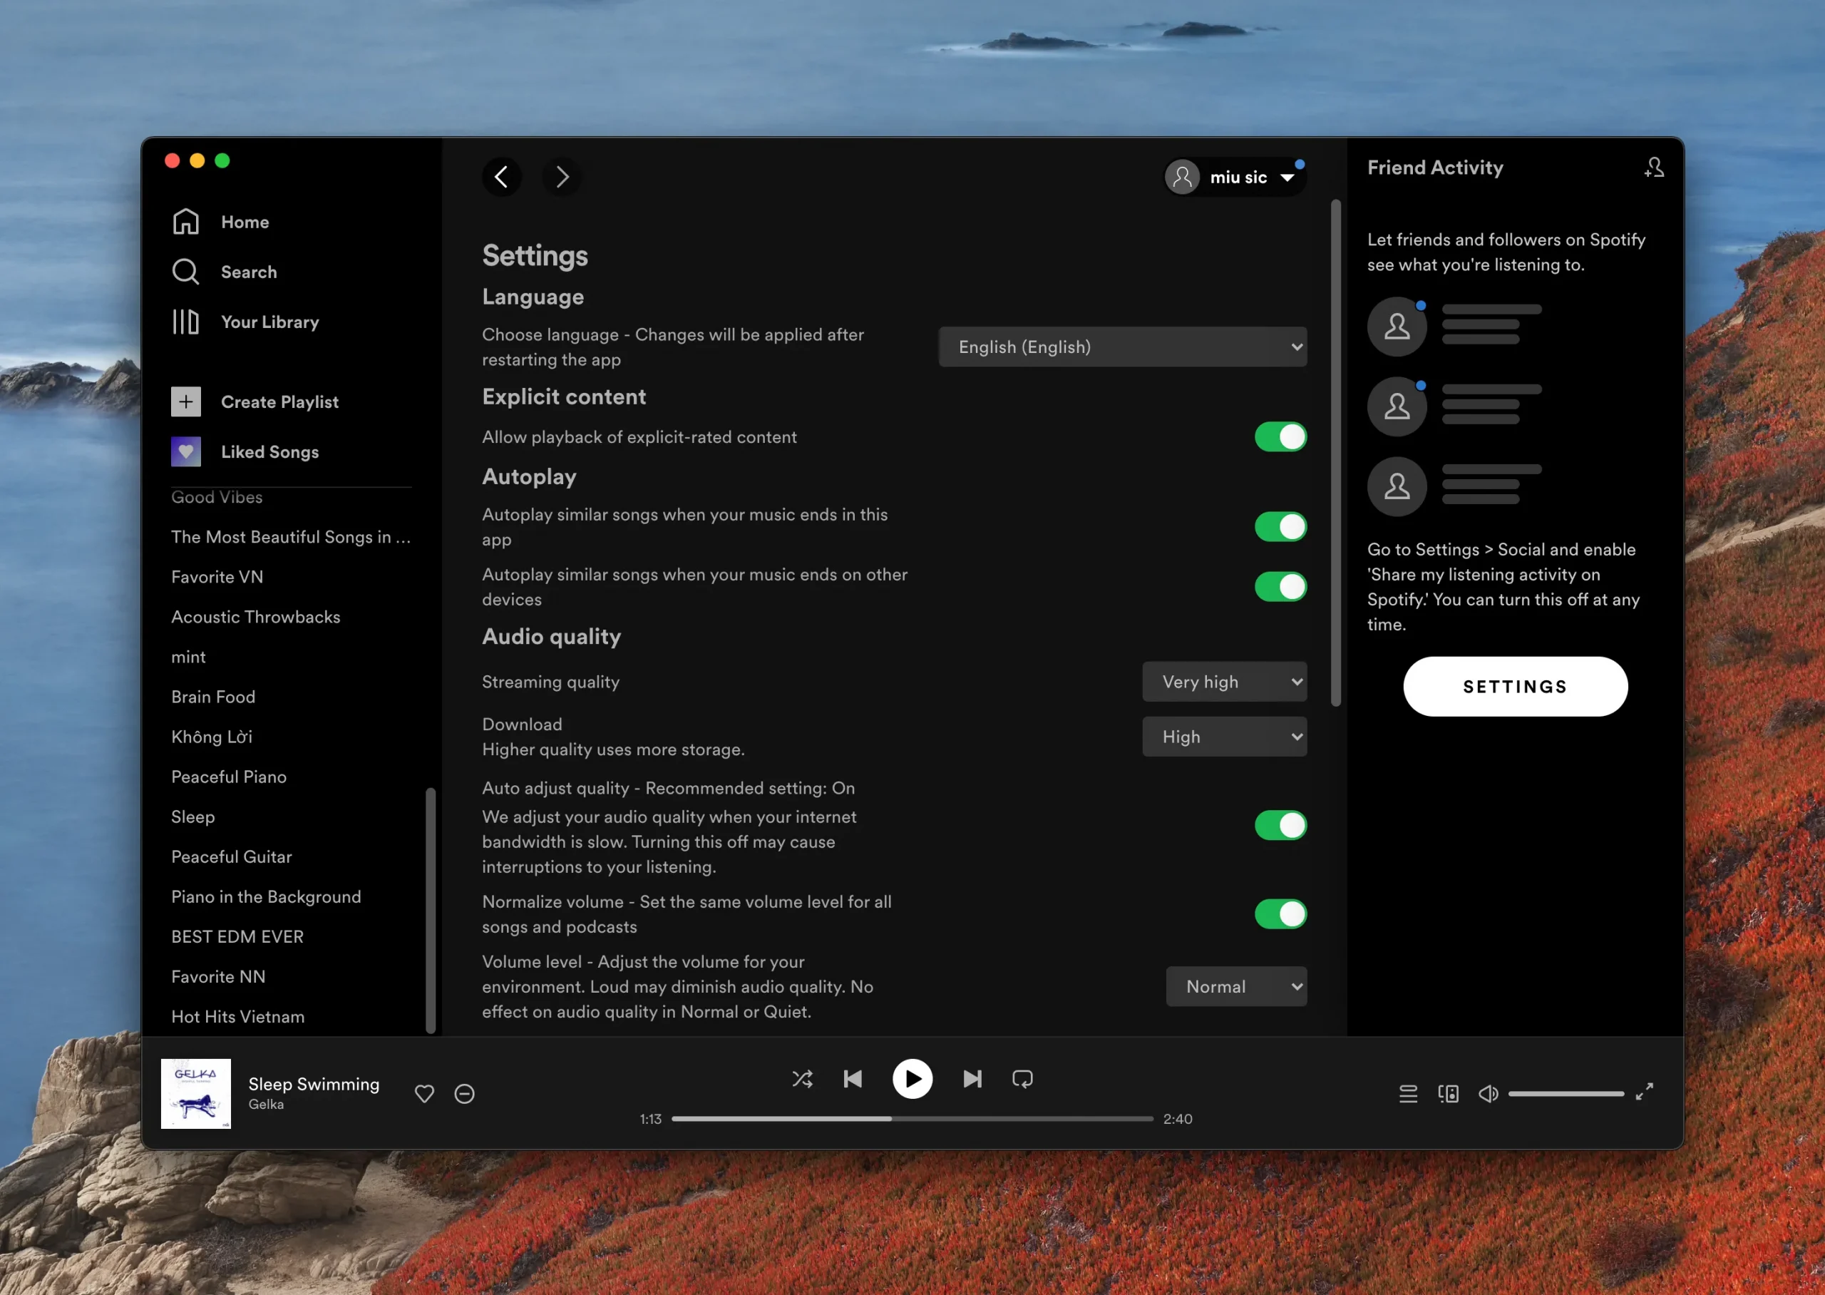The width and height of the screenshot is (1825, 1295).
Task: Skip to the previous track
Action: pyautogui.click(x=853, y=1079)
